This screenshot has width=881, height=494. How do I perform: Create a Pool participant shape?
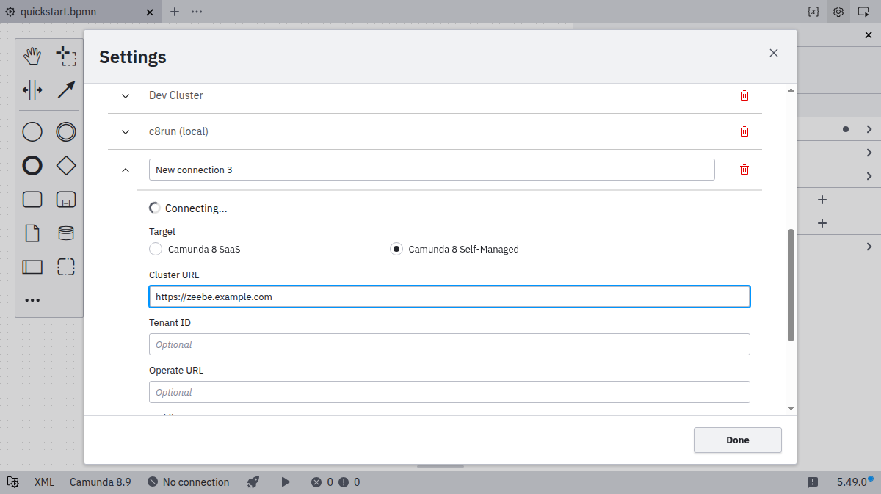click(32, 267)
